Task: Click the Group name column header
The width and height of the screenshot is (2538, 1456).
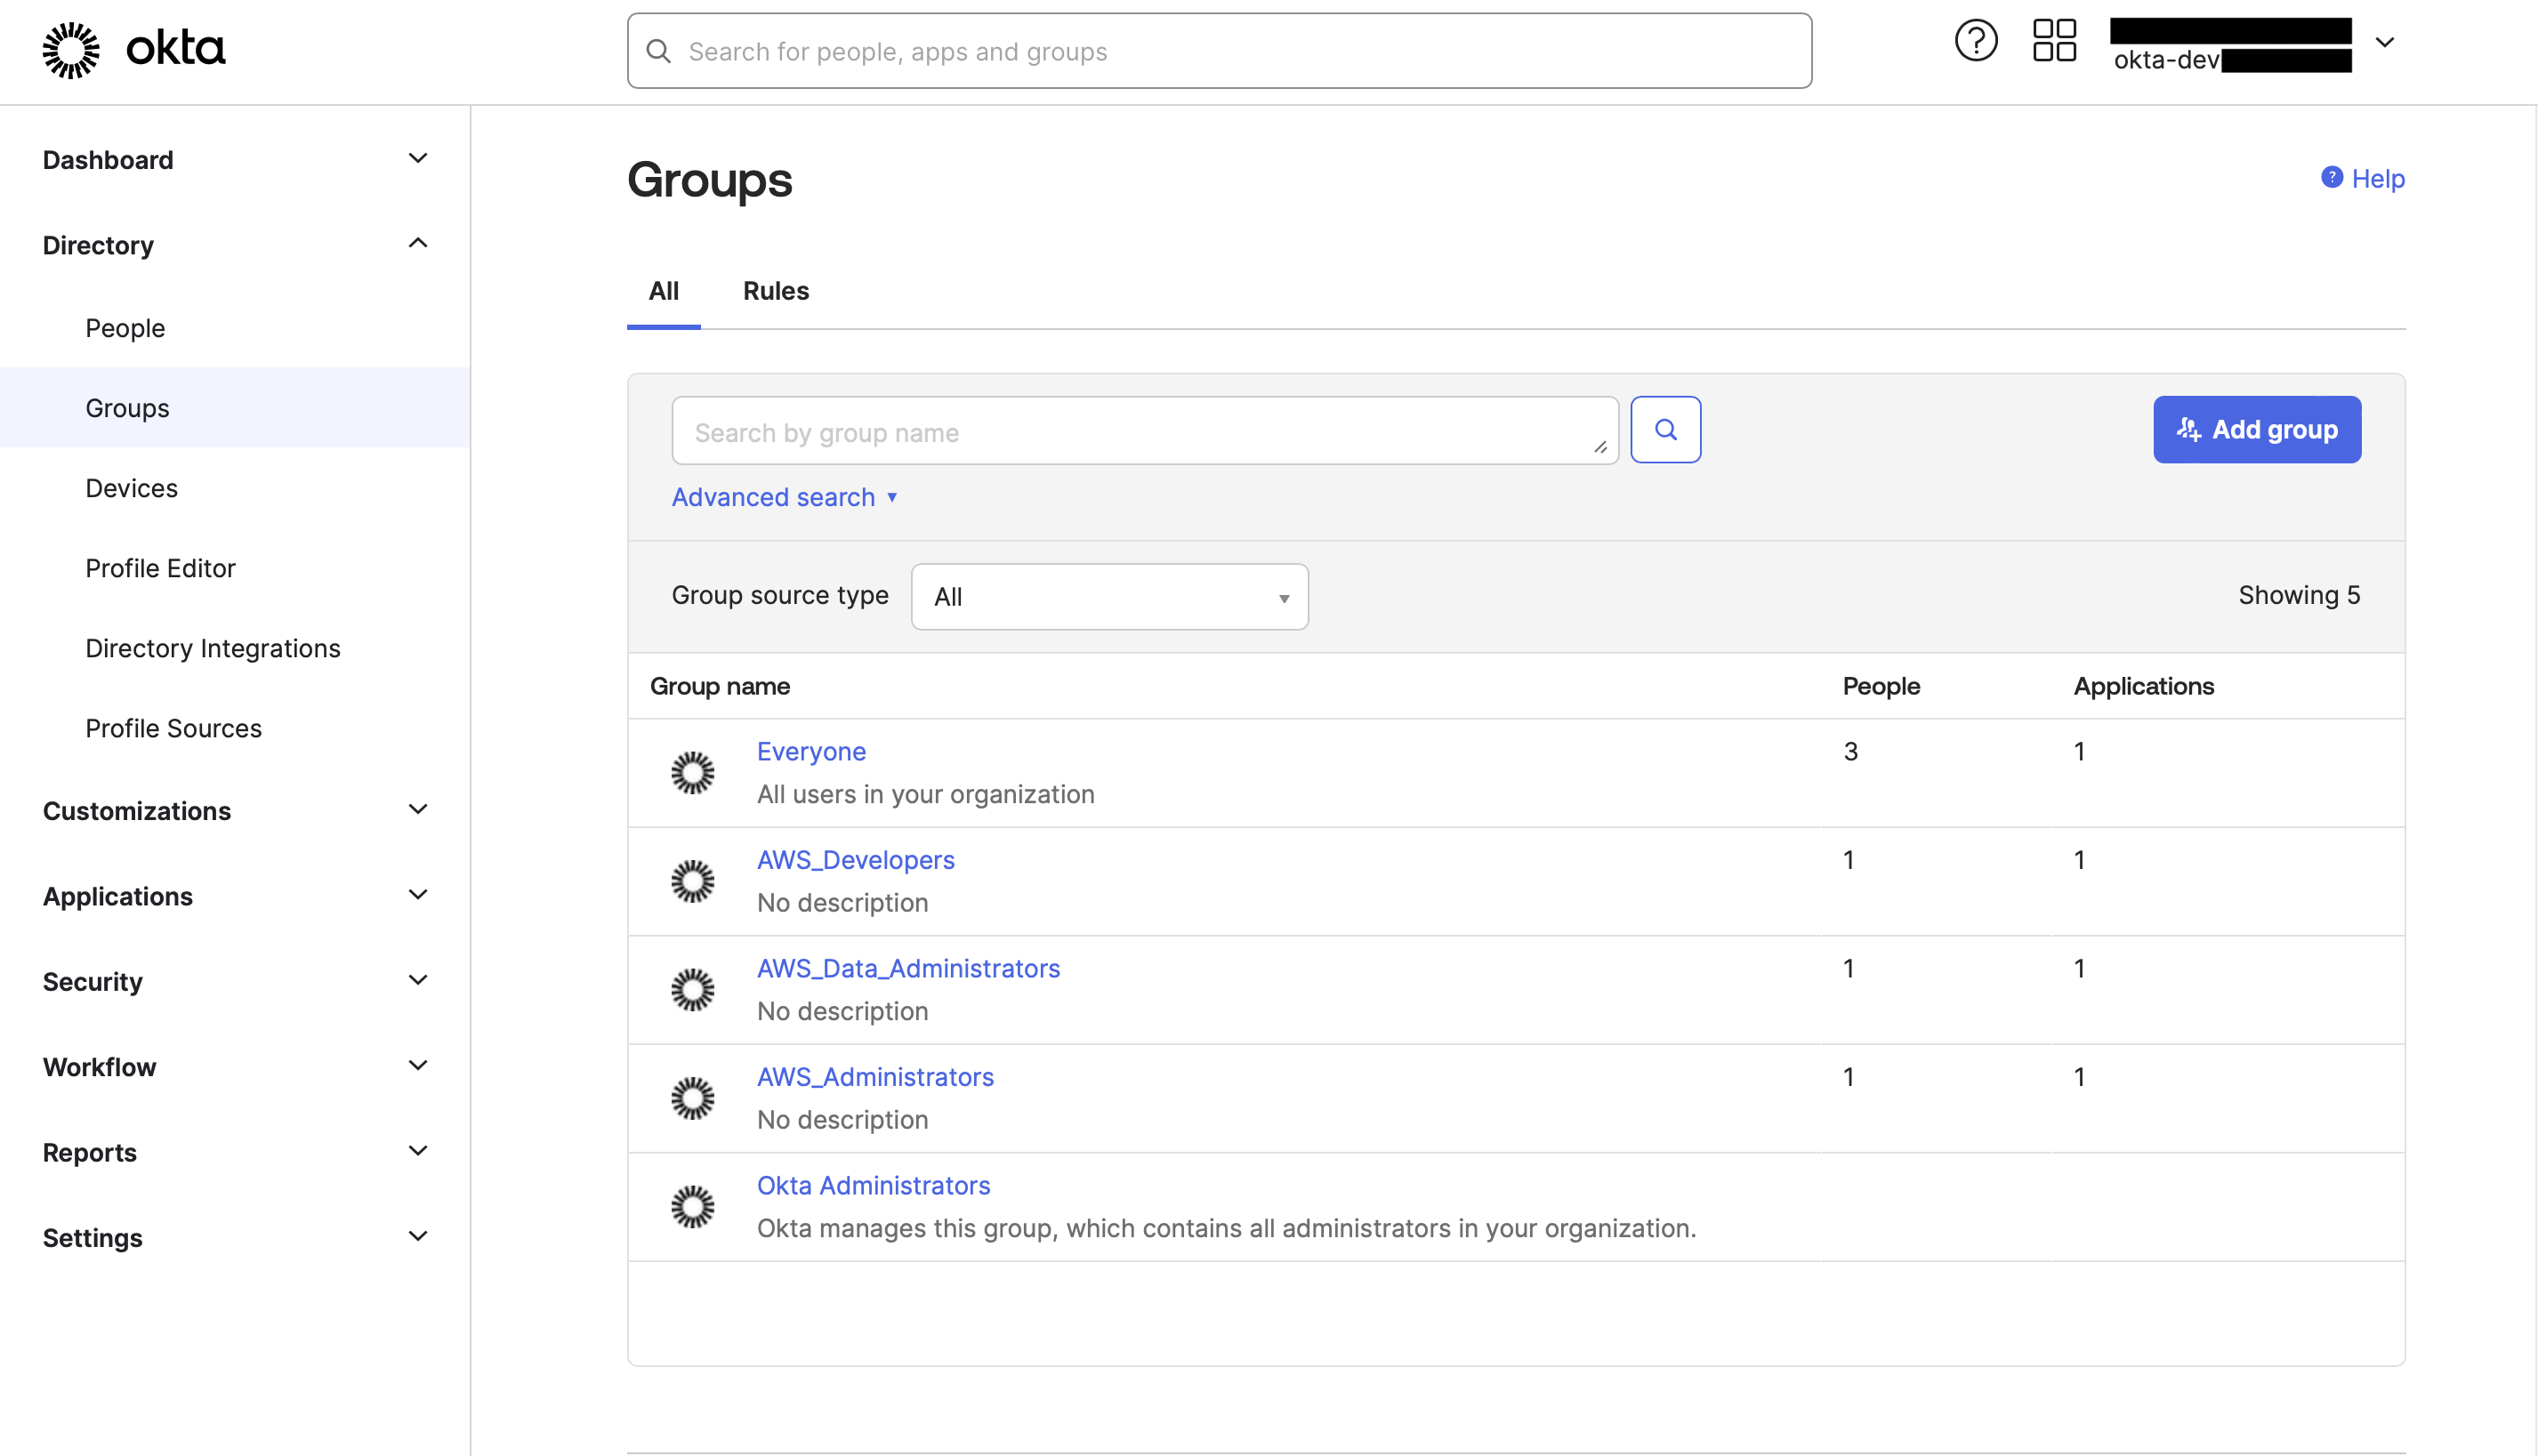Action: click(x=720, y=686)
